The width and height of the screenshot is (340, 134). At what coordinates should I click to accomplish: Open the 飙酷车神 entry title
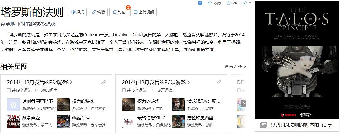(x=81, y=118)
